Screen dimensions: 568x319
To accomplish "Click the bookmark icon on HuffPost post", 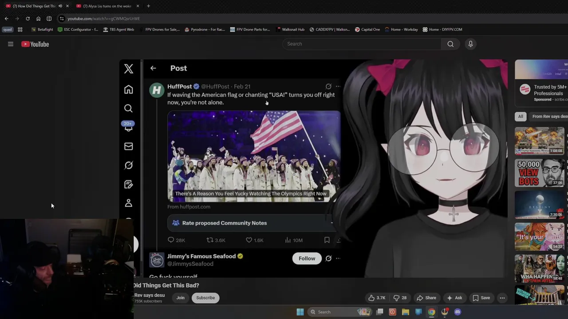I will (327, 240).
